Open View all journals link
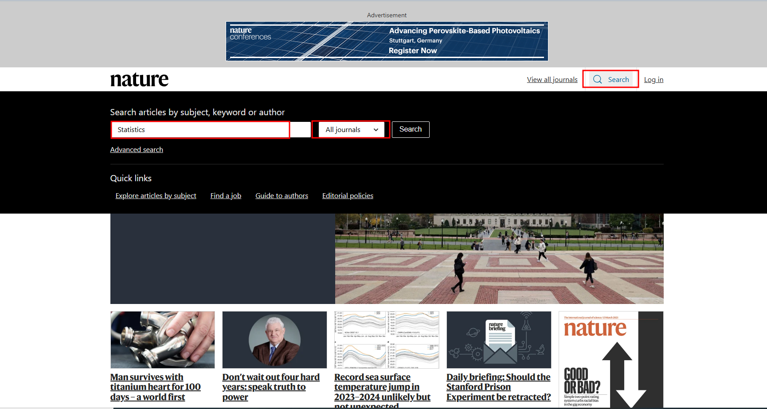Viewport: 767px width, 409px height. tap(552, 80)
